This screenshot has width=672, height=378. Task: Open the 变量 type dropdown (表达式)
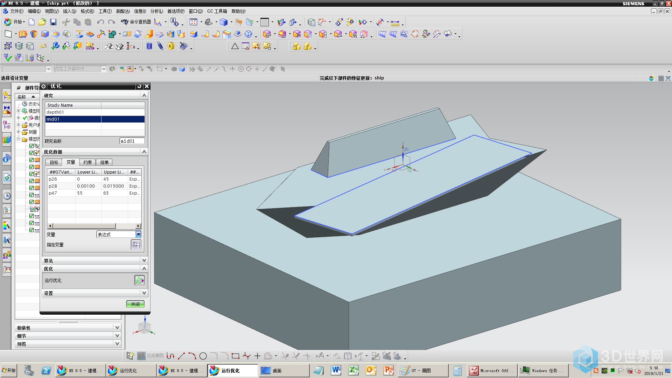pyautogui.click(x=138, y=234)
